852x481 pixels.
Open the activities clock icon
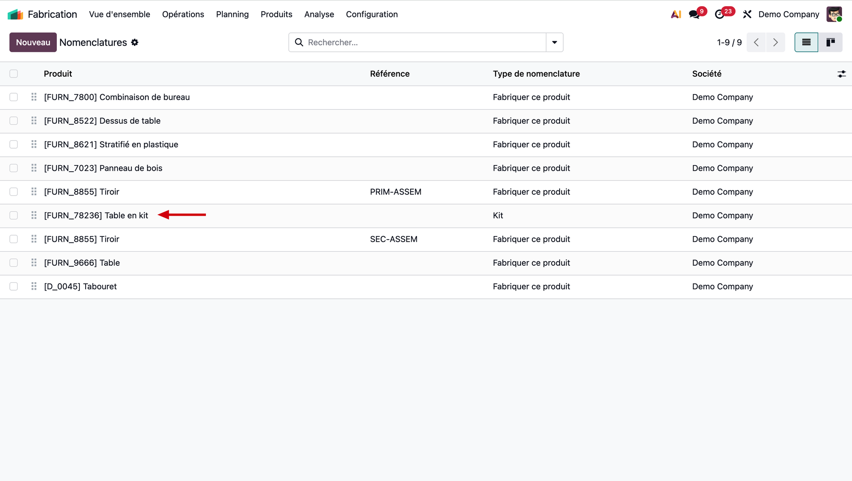(x=720, y=14)
